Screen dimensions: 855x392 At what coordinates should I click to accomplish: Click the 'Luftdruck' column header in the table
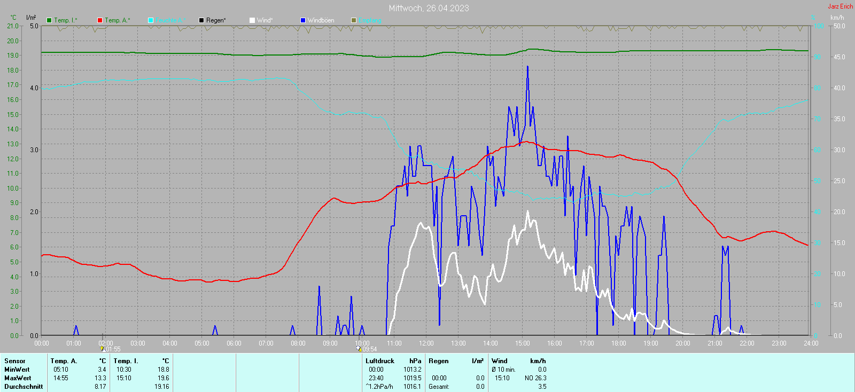pos(380,361)
